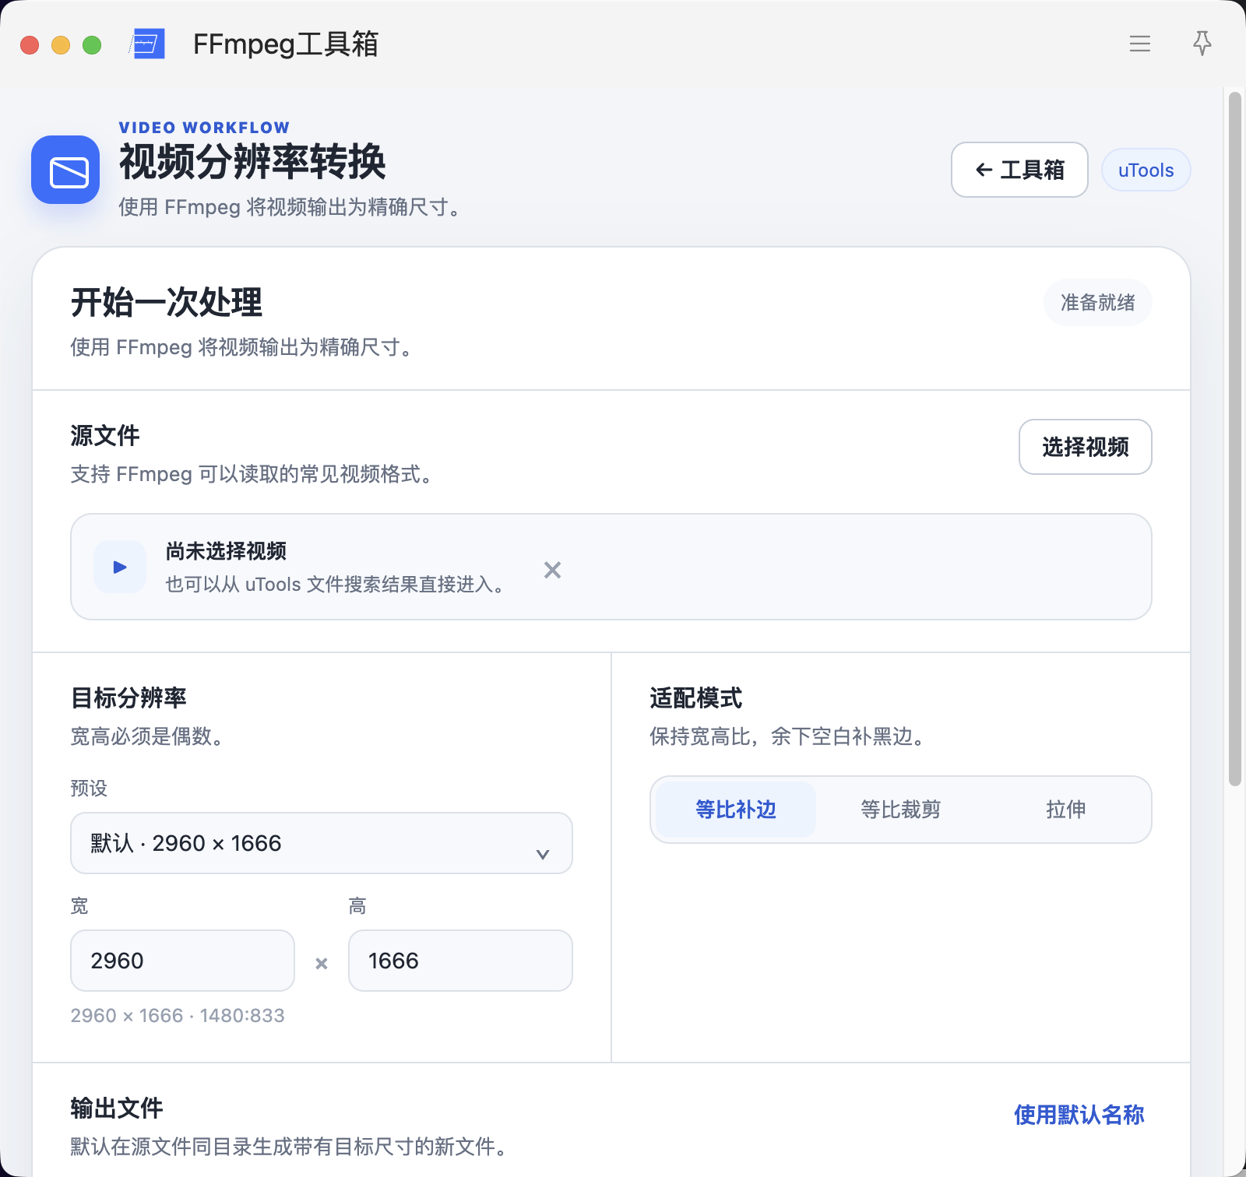Click the 视频分辨率转换 page title
This screenshot has width=1246, height=1177.
tap(252, 163)
